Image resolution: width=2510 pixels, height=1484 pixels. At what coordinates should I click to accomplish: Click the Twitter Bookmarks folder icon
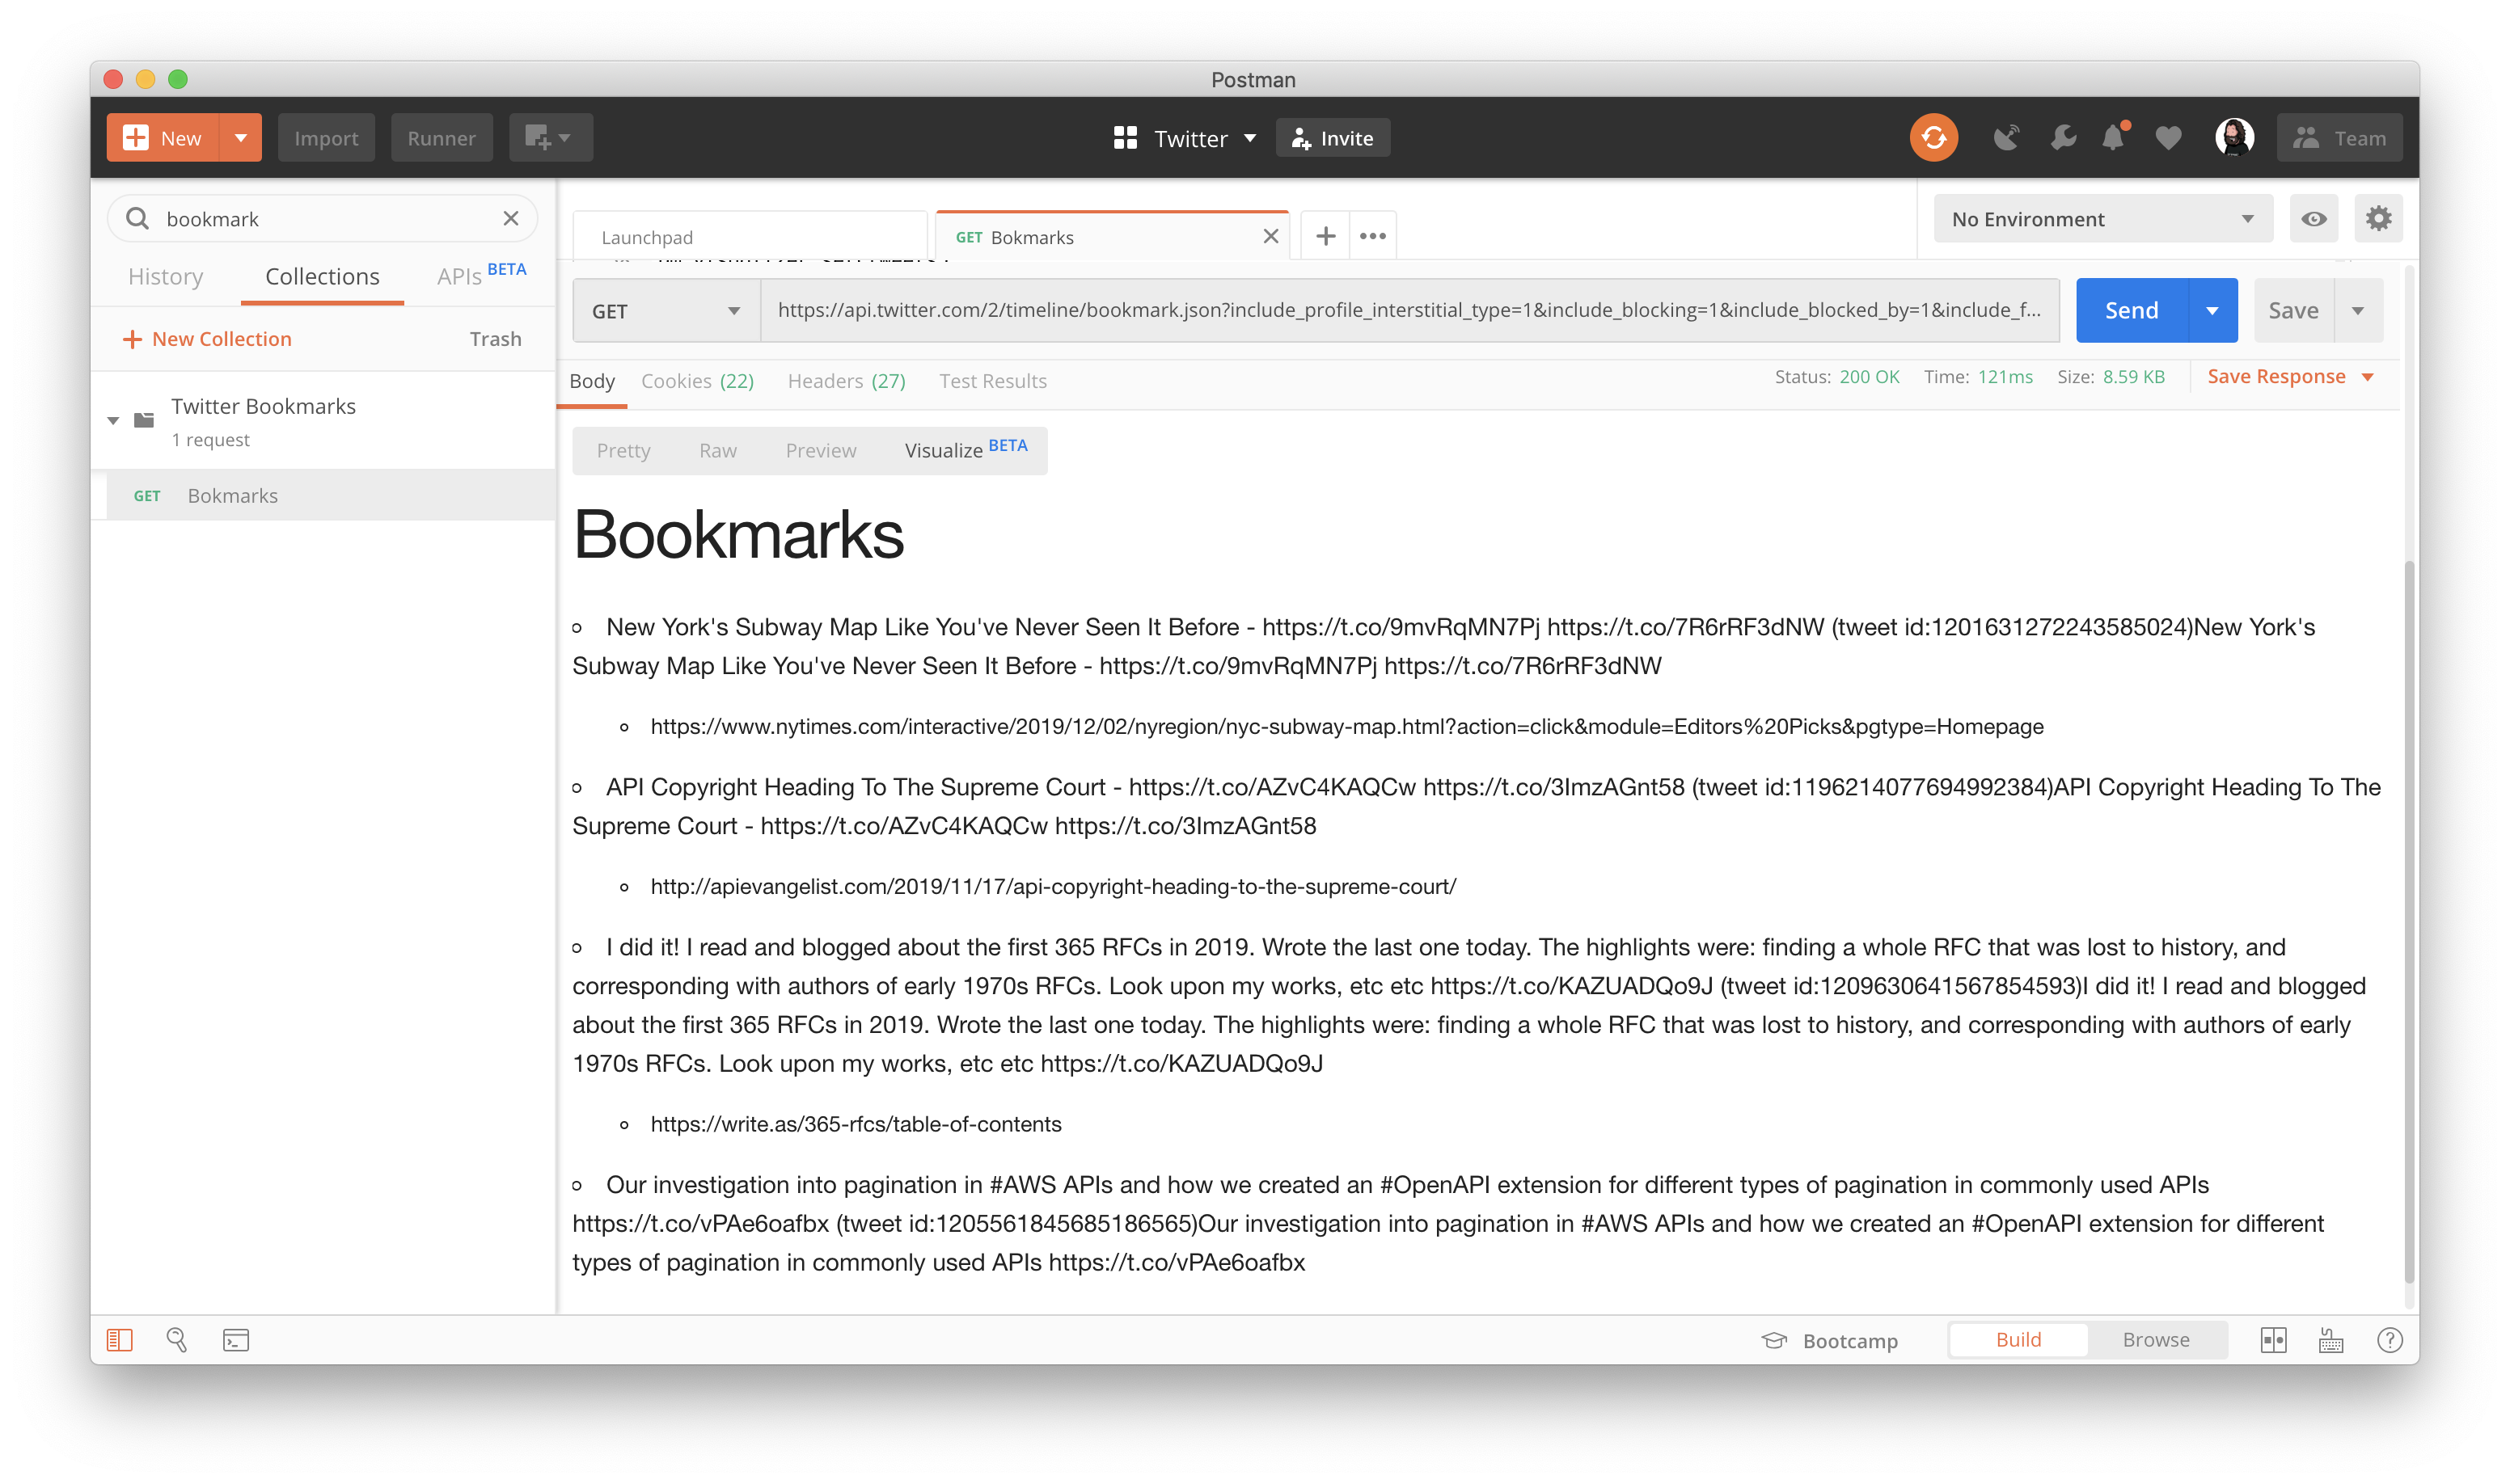[x=144, y=420]
